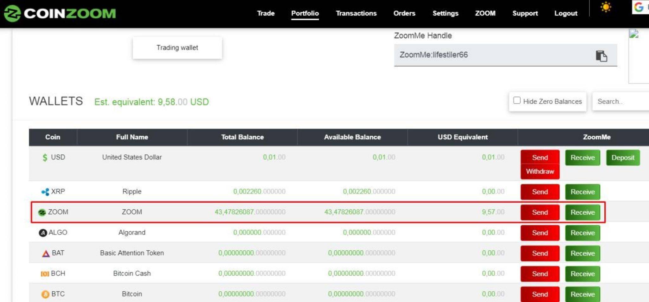Send from the BCH wallet
This screenshot has width=649, height=302.
point(540,274)
